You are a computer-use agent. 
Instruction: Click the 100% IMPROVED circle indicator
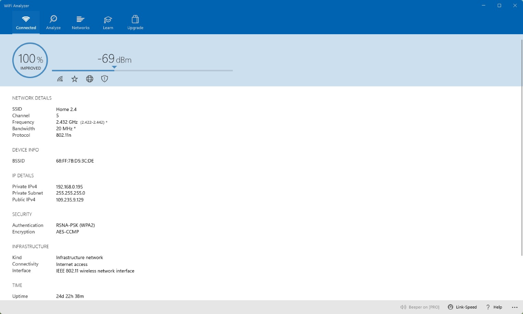coord(30,60)
